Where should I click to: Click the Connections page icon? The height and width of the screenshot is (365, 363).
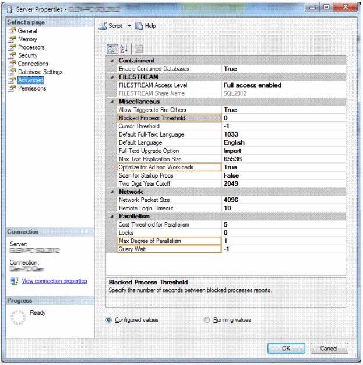click(12, 64)
